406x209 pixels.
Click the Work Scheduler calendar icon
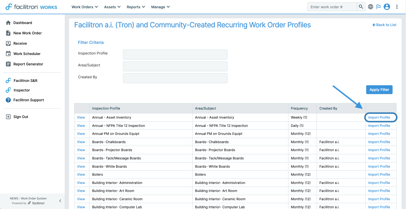point(8,54)
